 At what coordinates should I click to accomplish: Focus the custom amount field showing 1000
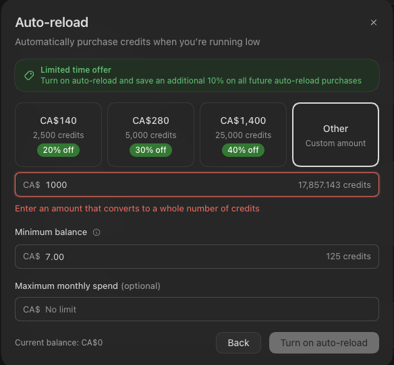pos(197,185)
